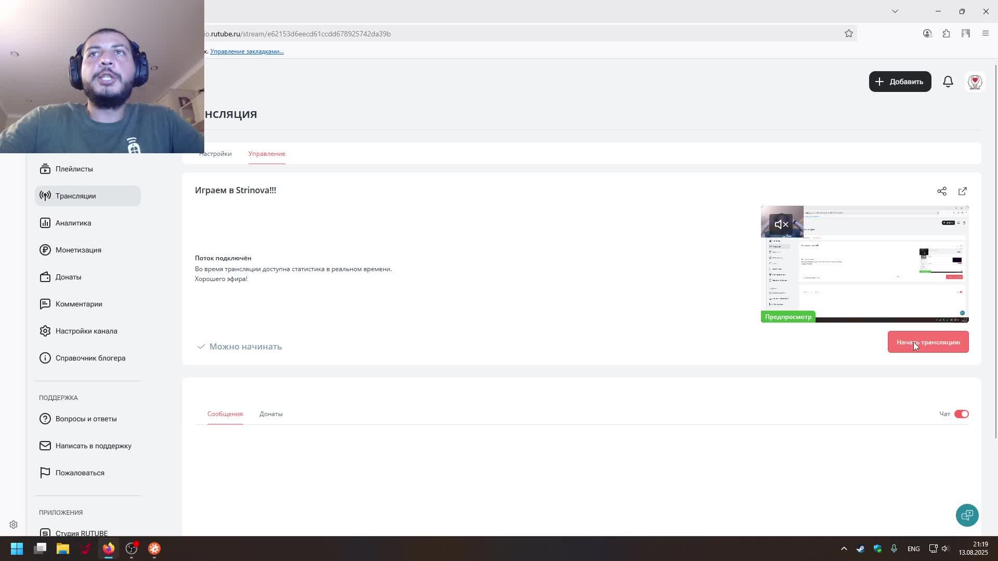Disable the Чат toggle switch
998x561 pixels.
click(961, 414)
